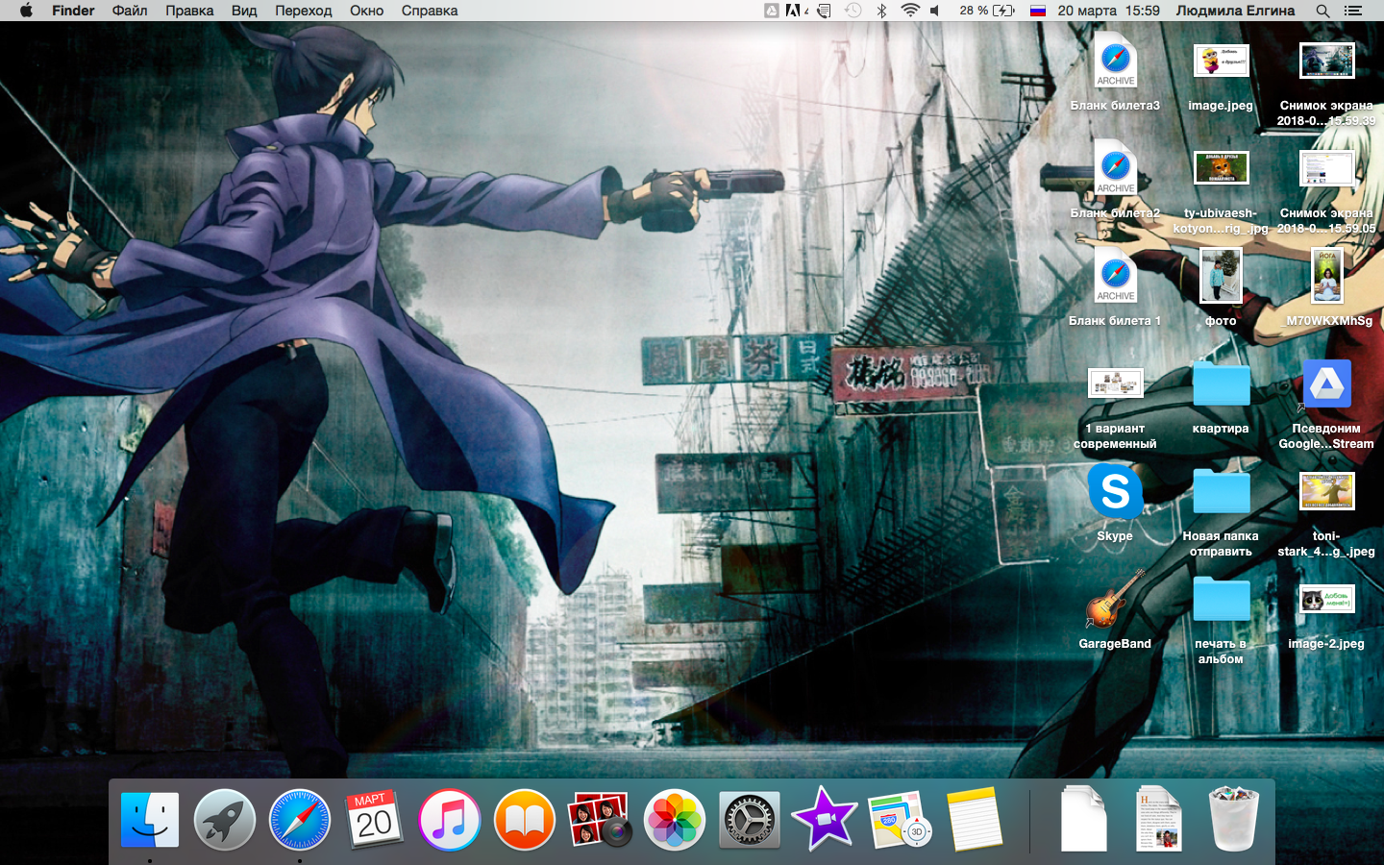Open Russian flag input source menu
This screenshot has height=865, width=1384.
coord(1038,11)
